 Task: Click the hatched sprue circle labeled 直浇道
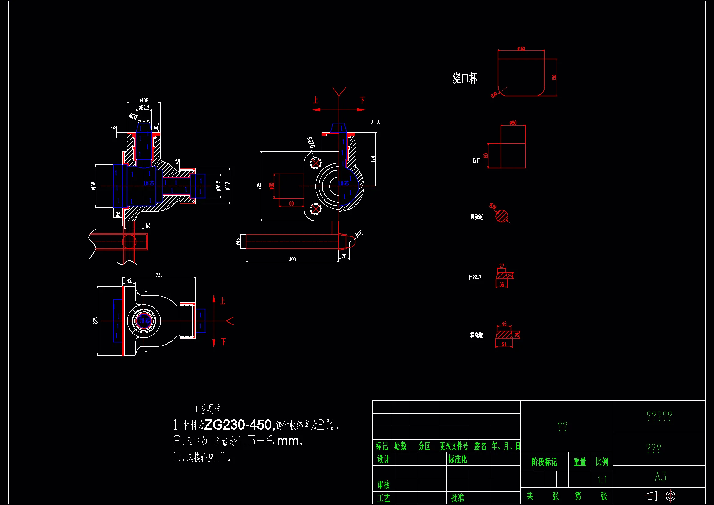502,216
